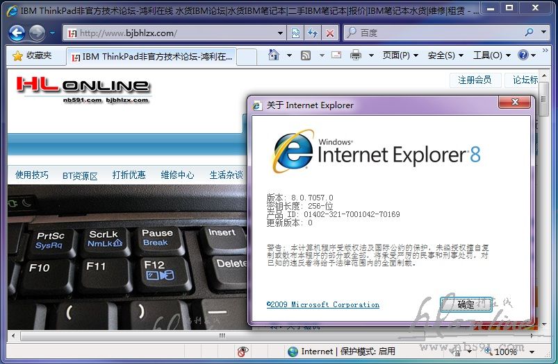The width and height of the screenshot is (558, 364).
Task: Open the 安全(S) menu
Action: pyautogui.click(x=445, y=55)
